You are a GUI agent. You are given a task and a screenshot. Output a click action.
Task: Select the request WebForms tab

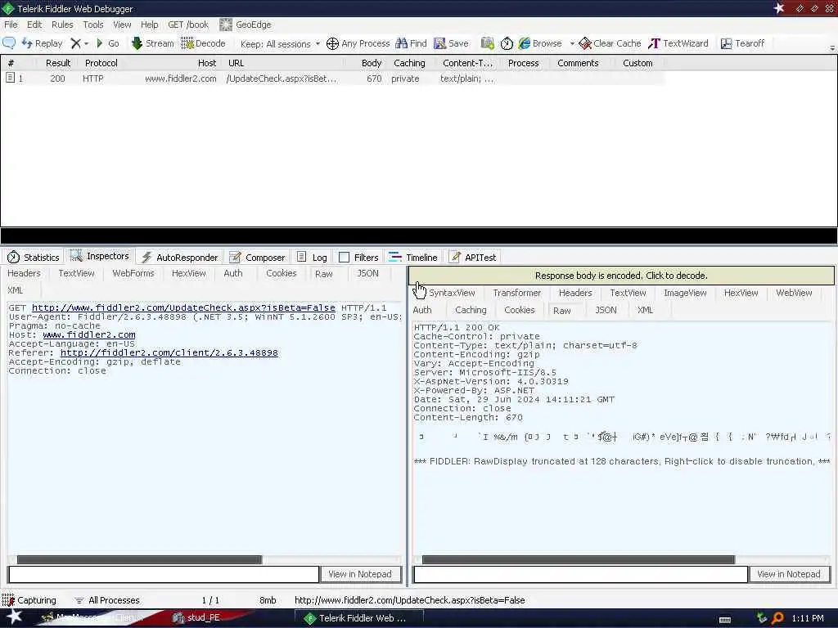click(x=133, y=273)
